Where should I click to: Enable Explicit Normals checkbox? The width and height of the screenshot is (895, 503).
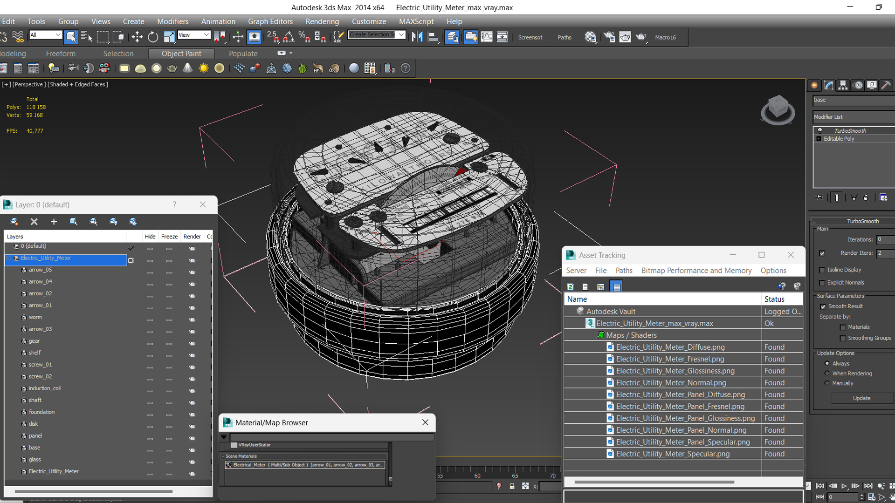(822, 283)
